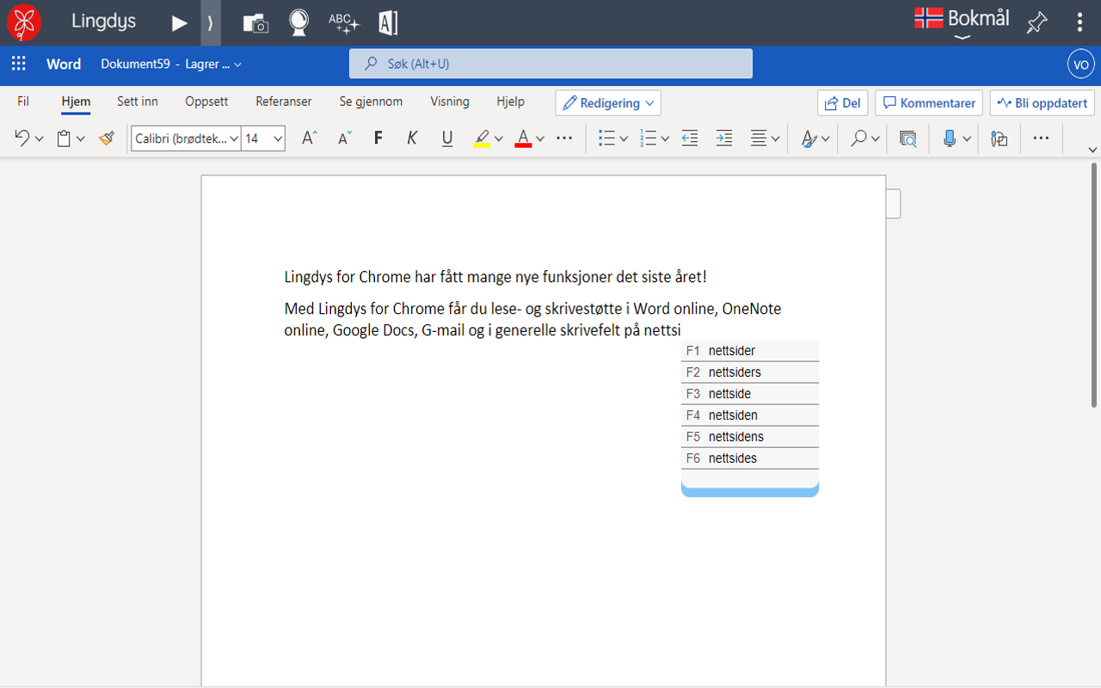Open the Visning tab

[x=450, y=101]
